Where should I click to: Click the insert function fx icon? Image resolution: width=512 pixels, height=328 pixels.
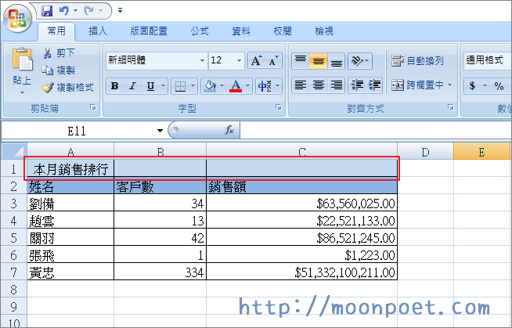pos(229,130)
